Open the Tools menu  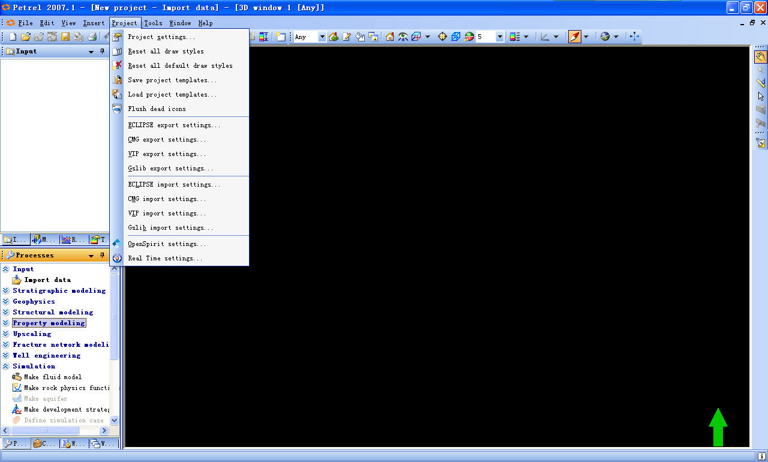153,23
